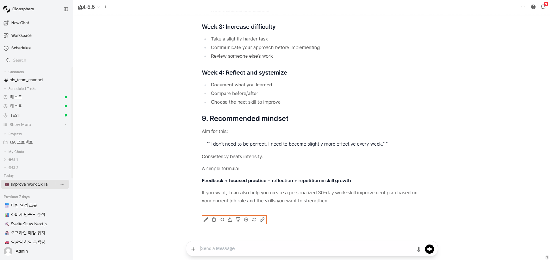Start a New Chat
Screen dimensions: 550x260
[20, 23]
